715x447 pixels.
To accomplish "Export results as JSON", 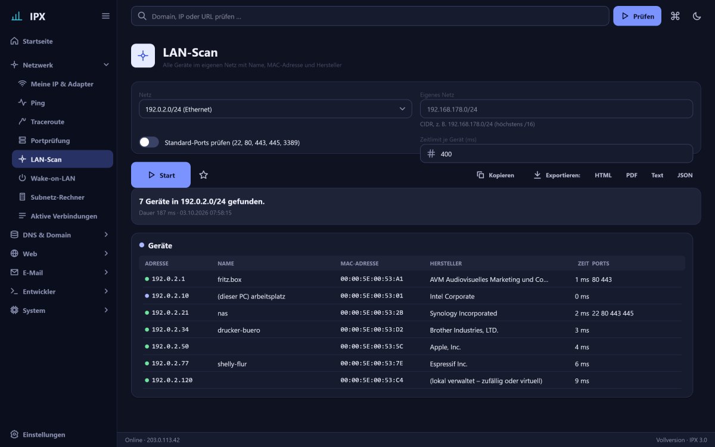I will (x=685, y=175).
